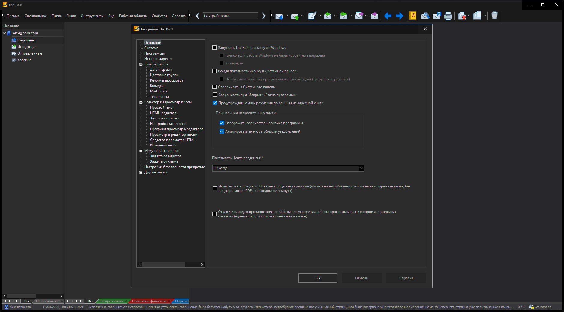Select Защита от спама settings item

164,161
